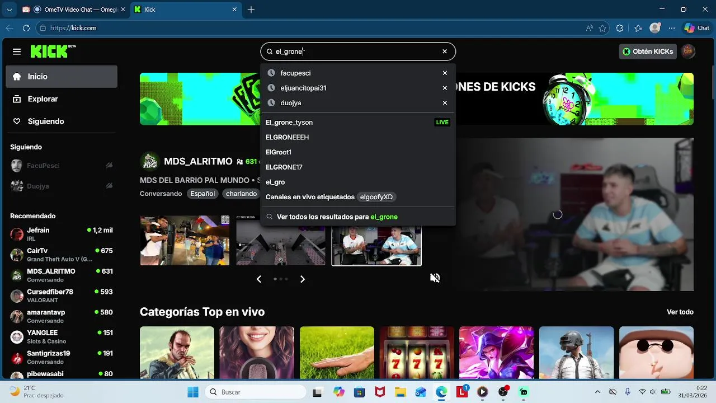Open the slots 777 category card
The height and width of the screenshot is (403, 716).
coord(417,353)
